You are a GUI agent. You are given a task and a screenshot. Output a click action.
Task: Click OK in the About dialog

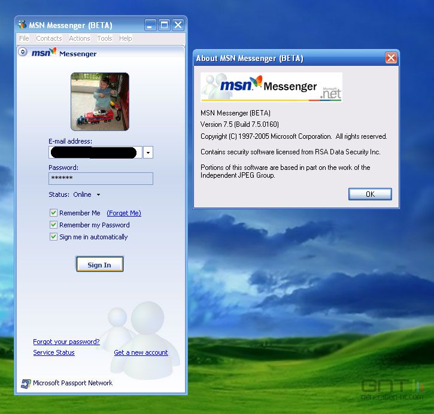coord(370,194)
